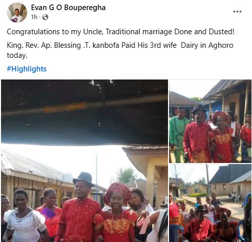Click the word 'today.' in the post
Viewport: 252px width, 242px height.
(x=17, y=55)
